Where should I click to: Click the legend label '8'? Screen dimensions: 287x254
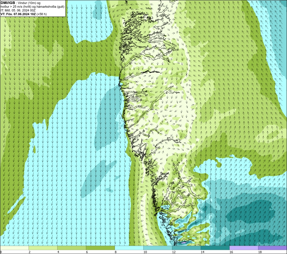pyautogui.click(x=116, y=252)
